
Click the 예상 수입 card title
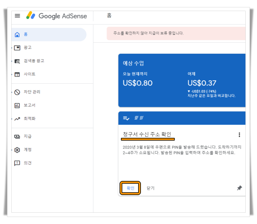click(133, 63)
